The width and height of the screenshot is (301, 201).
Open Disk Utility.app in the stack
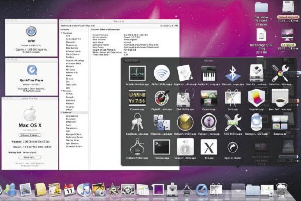pos(185,98)
